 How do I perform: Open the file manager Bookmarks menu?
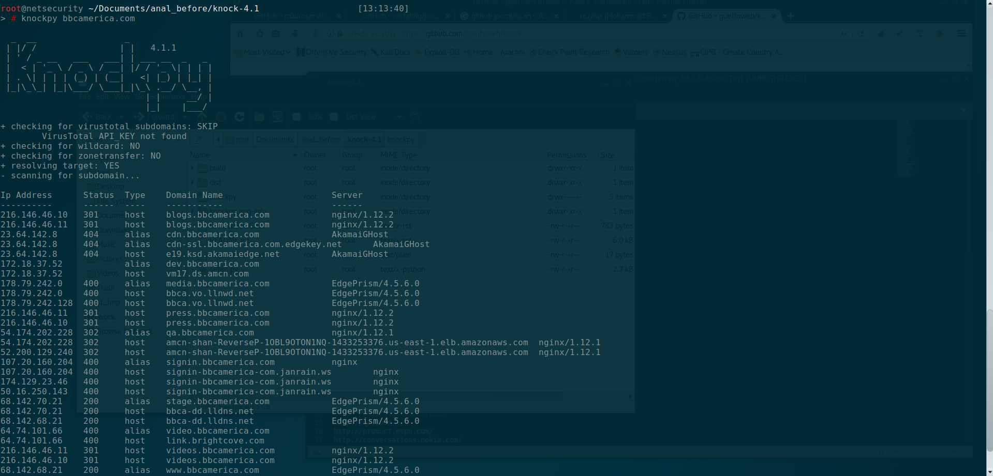[169, 97]
